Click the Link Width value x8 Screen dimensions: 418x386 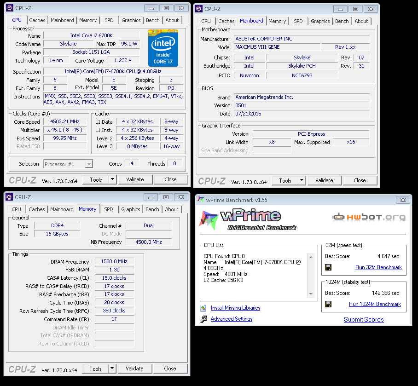pyautogui.click(x=272, y=142)
